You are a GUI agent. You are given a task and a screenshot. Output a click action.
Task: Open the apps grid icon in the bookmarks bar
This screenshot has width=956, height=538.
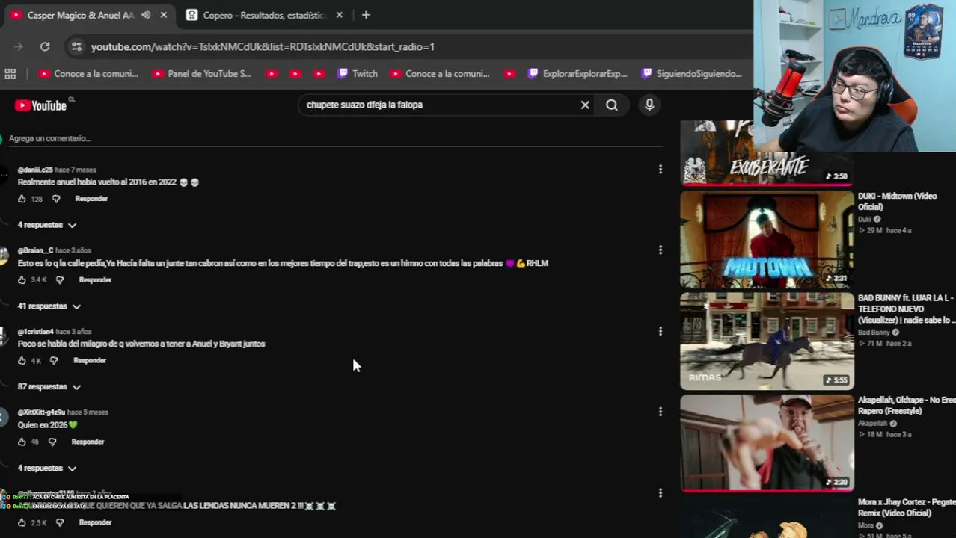pyautogui.click(x=10, y=73)
